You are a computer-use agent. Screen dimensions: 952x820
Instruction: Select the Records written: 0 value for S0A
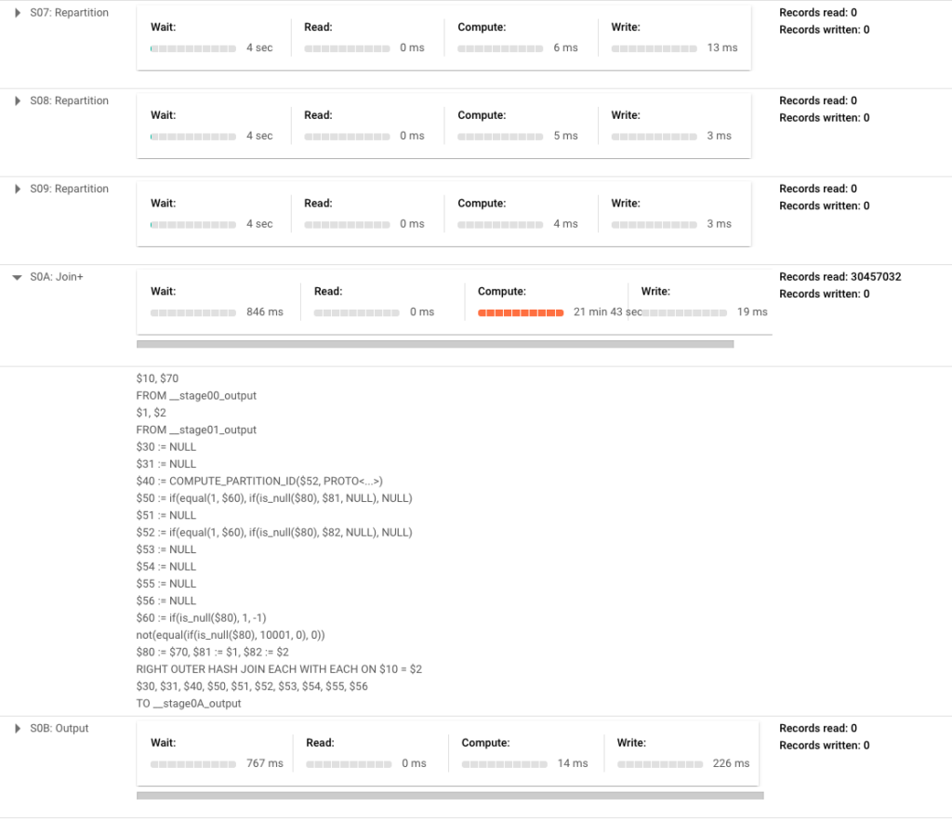click(x=826, y=294)
